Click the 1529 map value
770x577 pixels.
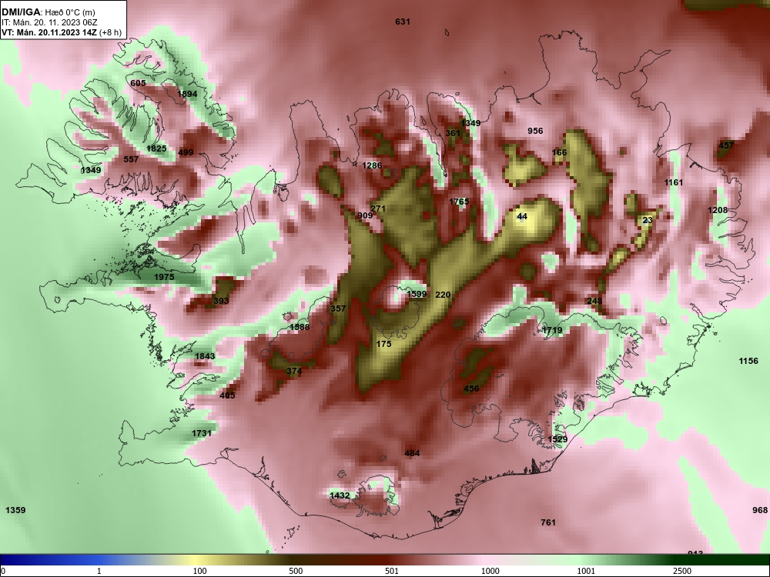click(x=557, y=439)
